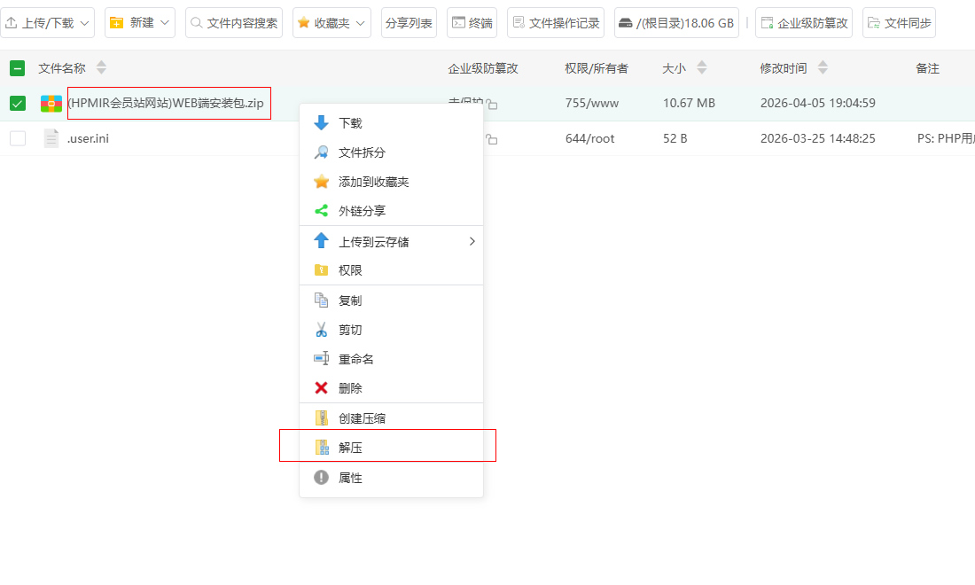The width and height of the screenshot is (975, 585).
Task: Open file sync (文件同步)
Action: point(899,23)
